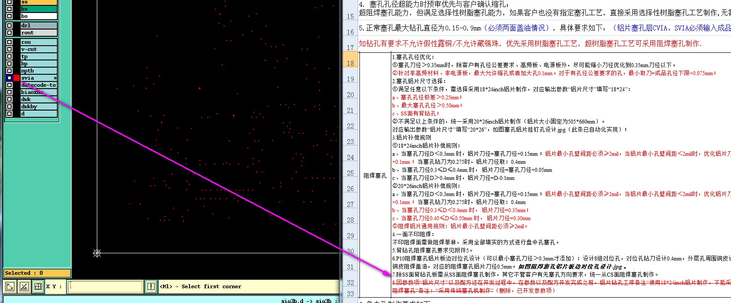Select spreadsheet row header 26
This screenshot has height=303, width=731.
click(x=350, y=185)
